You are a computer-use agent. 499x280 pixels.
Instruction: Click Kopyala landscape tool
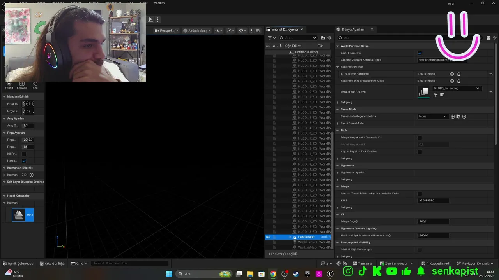coord(22,86)
